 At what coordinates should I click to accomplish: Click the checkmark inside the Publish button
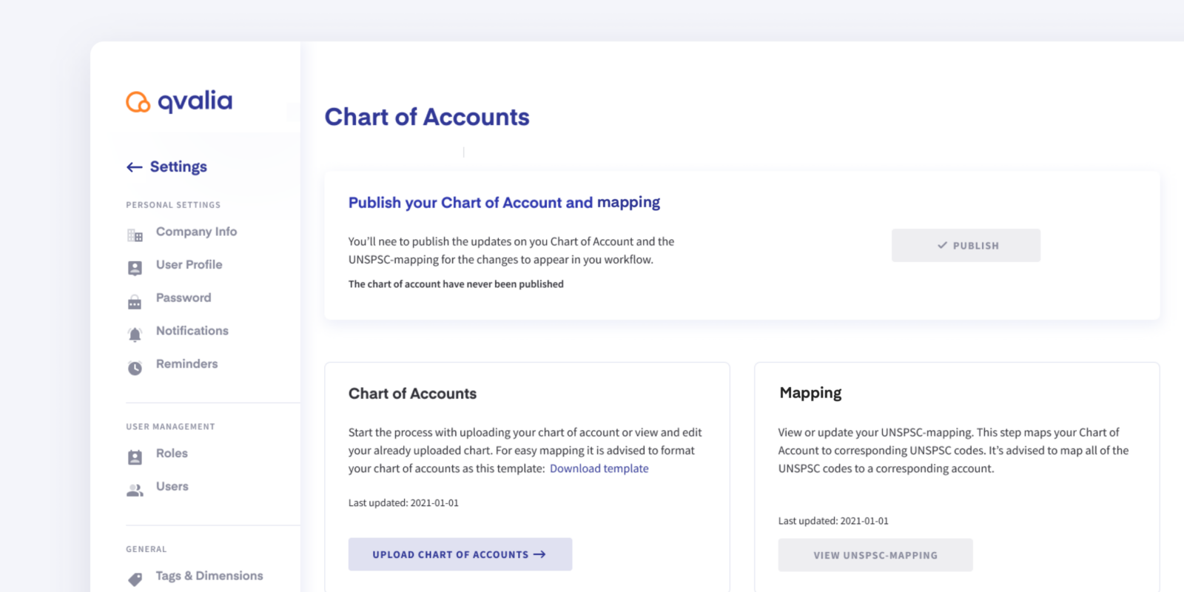(x=941, y=245)
